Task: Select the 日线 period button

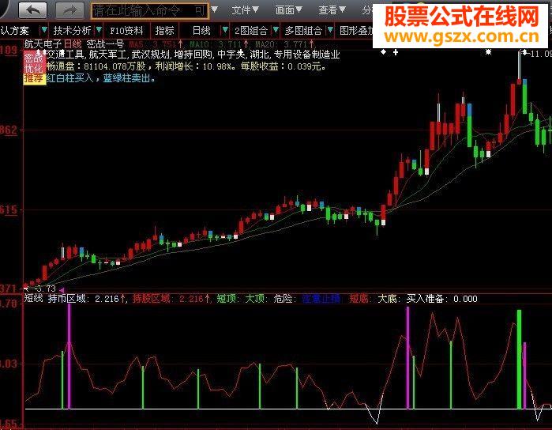Action: [x=201, y=31]
